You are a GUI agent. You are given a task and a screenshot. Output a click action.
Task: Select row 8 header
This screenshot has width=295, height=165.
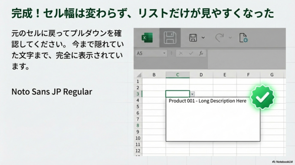(138, 125)
